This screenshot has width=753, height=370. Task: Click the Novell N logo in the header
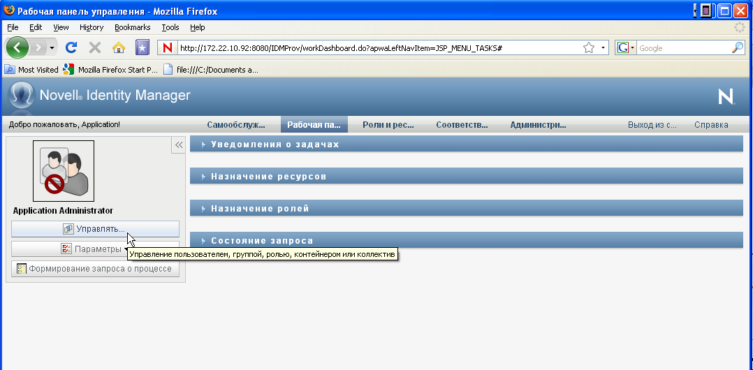[x=726, y=96]
